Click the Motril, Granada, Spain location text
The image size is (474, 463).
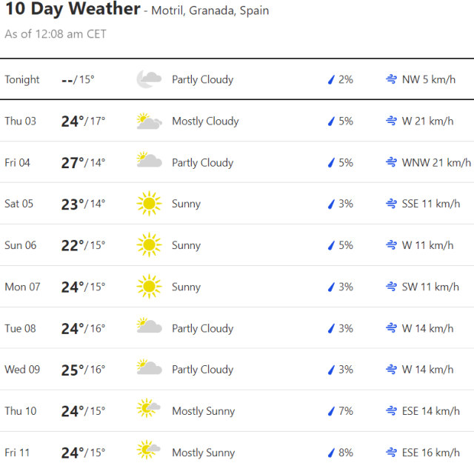210,11
